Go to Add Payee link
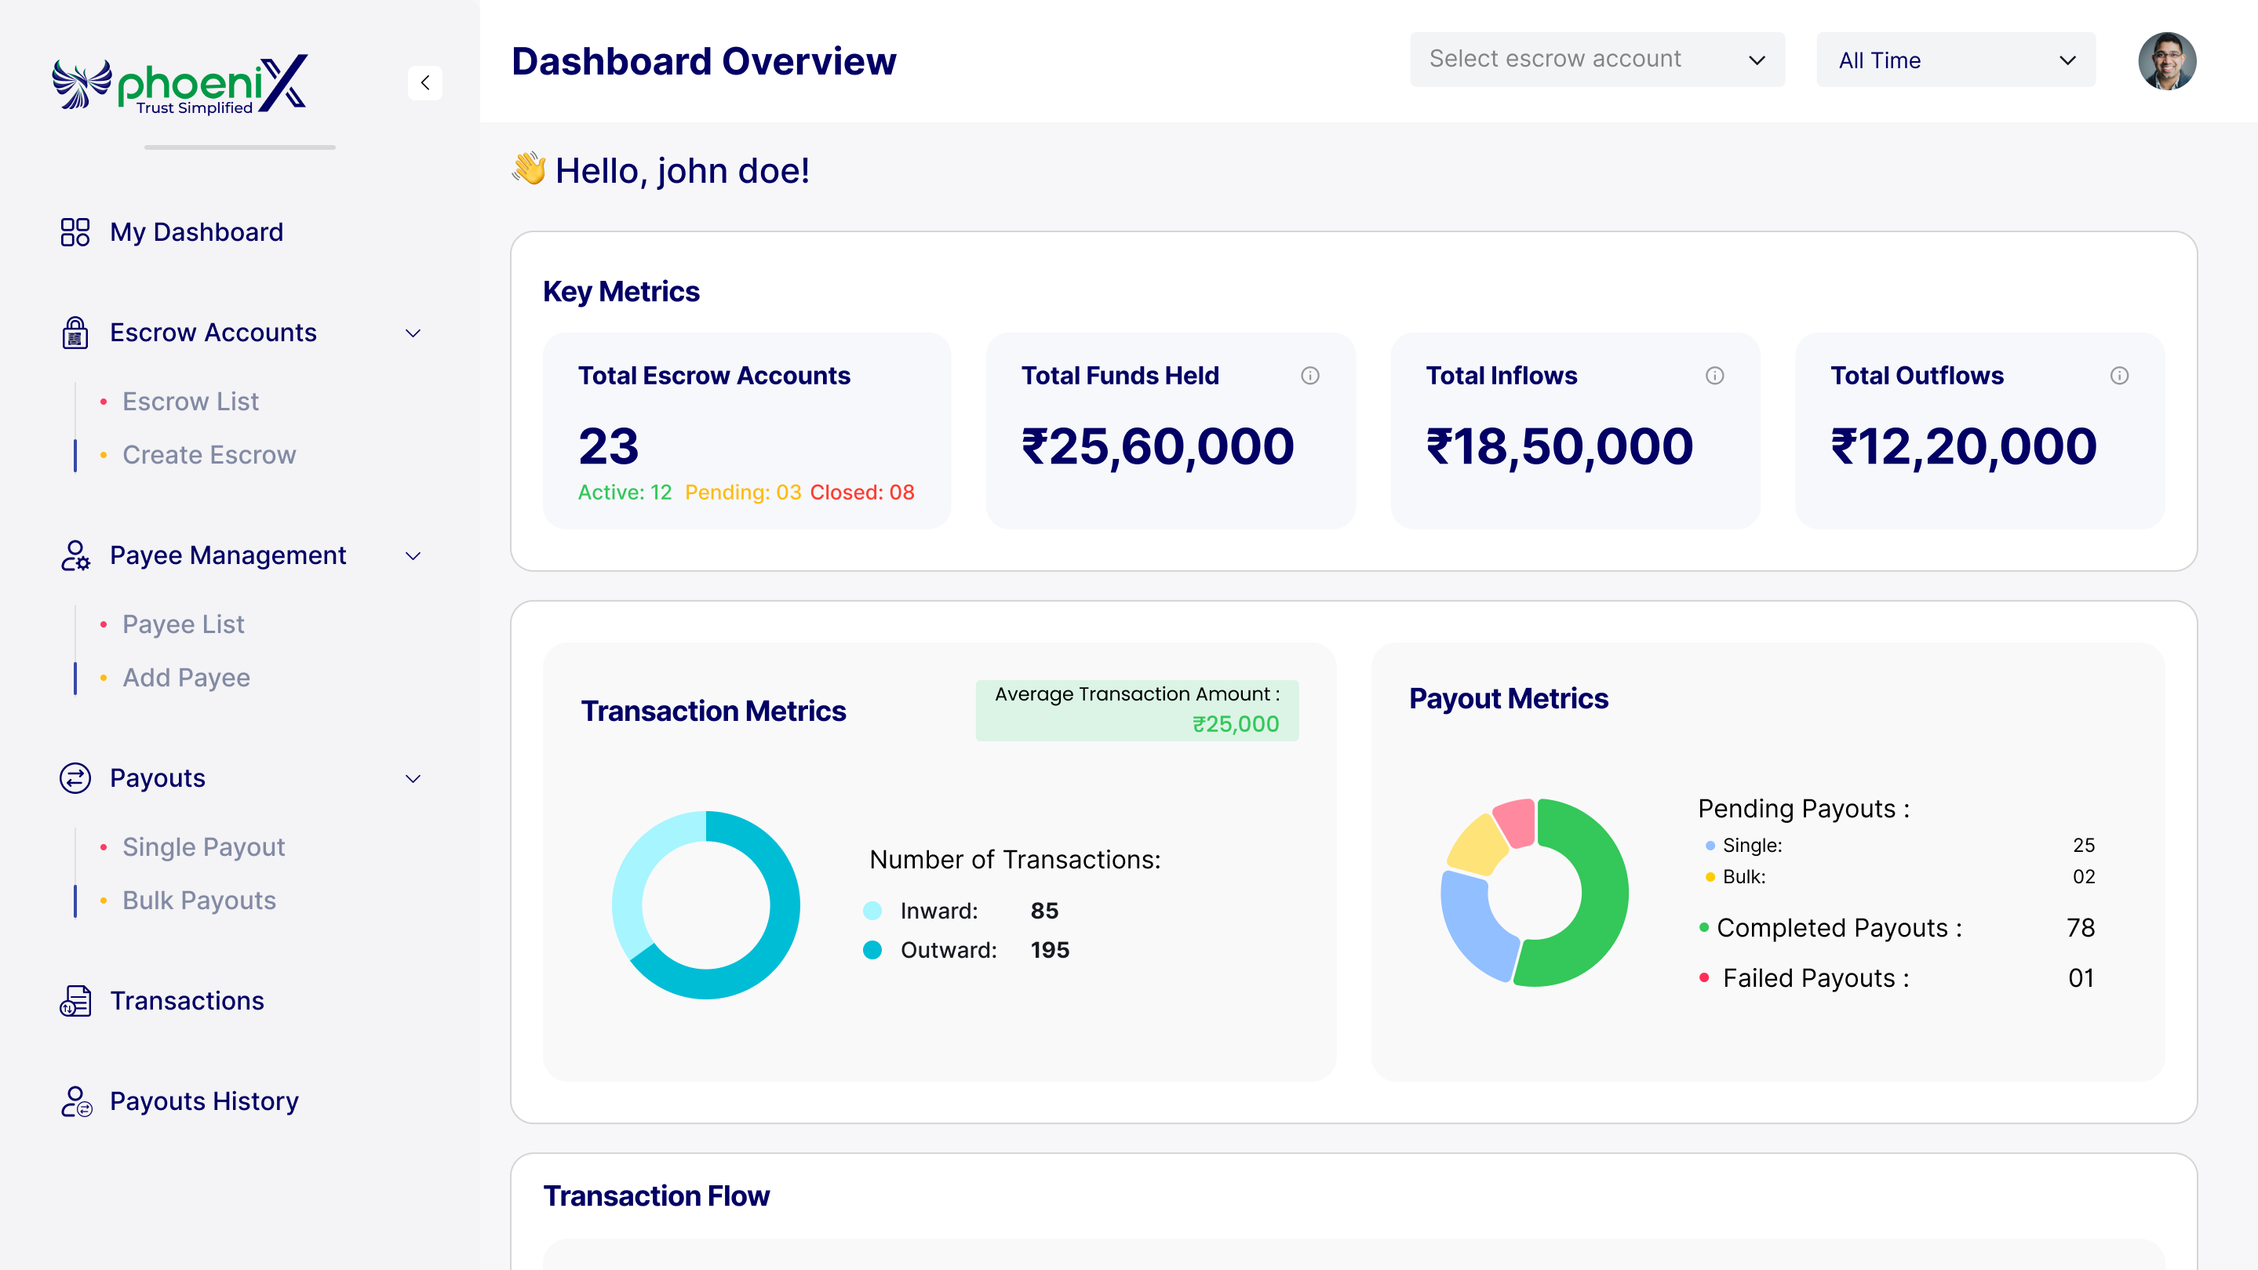Screen dimensions: 2258x1270 click(x=186, y=678)
